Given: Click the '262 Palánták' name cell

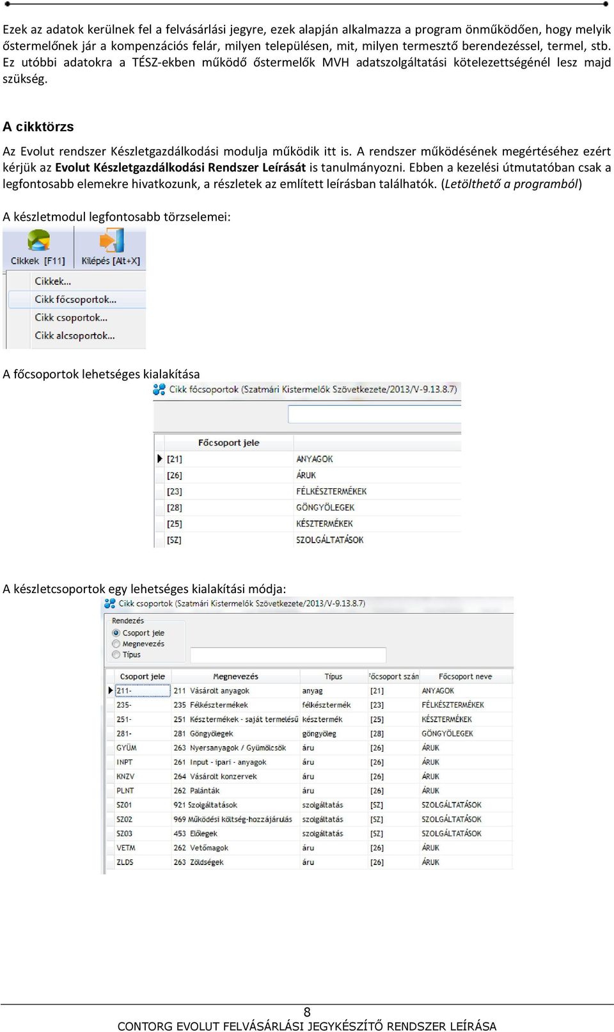Looking at the screenshot, I should click(235, 791).
